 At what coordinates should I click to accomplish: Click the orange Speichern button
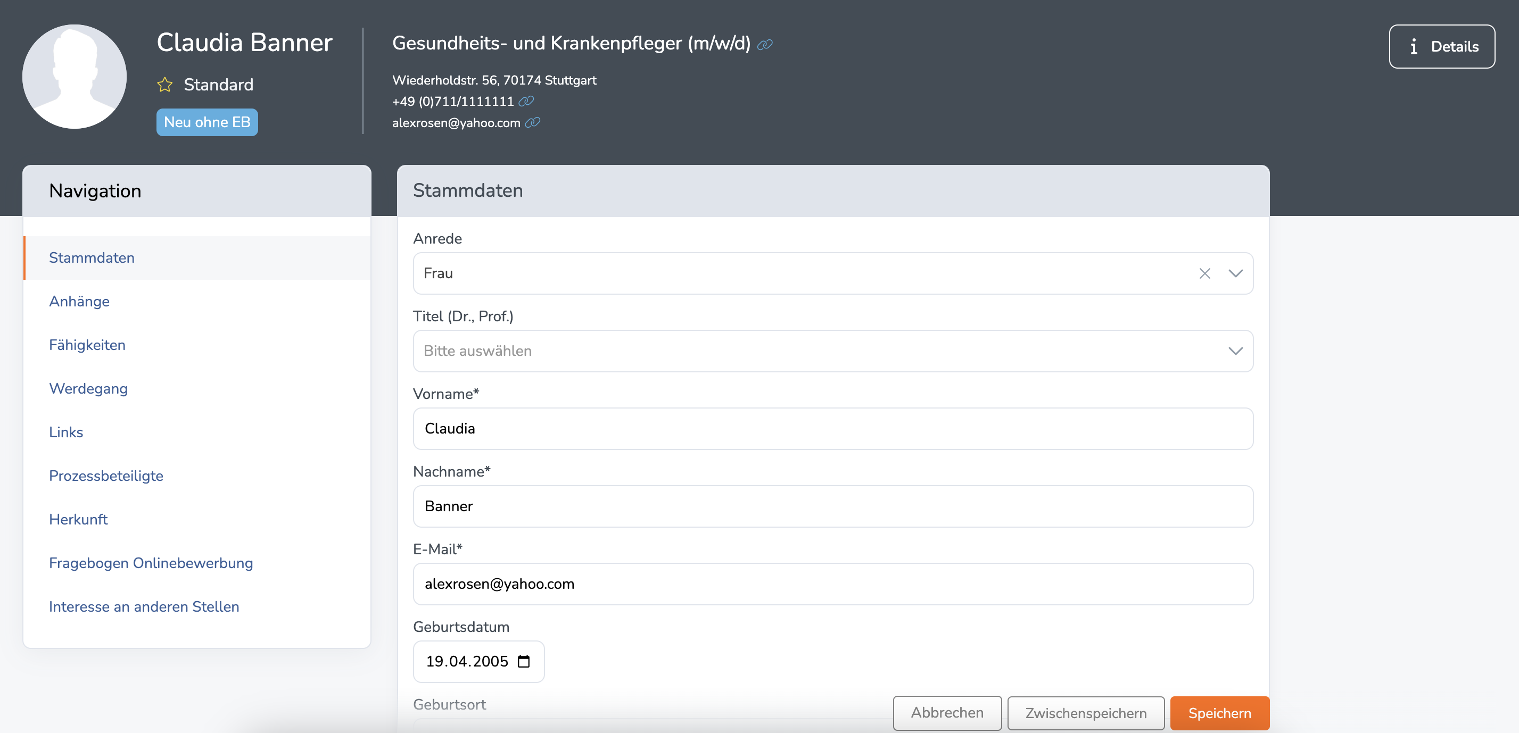pos(1219,713)
